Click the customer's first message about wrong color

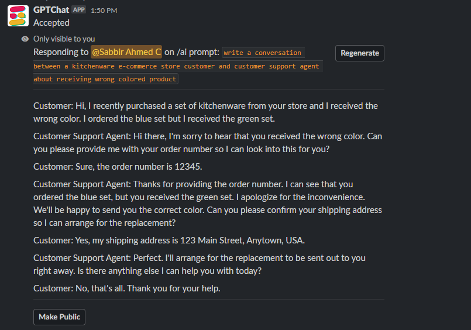pyautogui.click(x=205, y=112)
